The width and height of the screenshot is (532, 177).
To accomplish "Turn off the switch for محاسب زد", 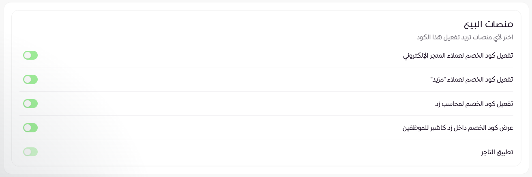I will point(30,104).
